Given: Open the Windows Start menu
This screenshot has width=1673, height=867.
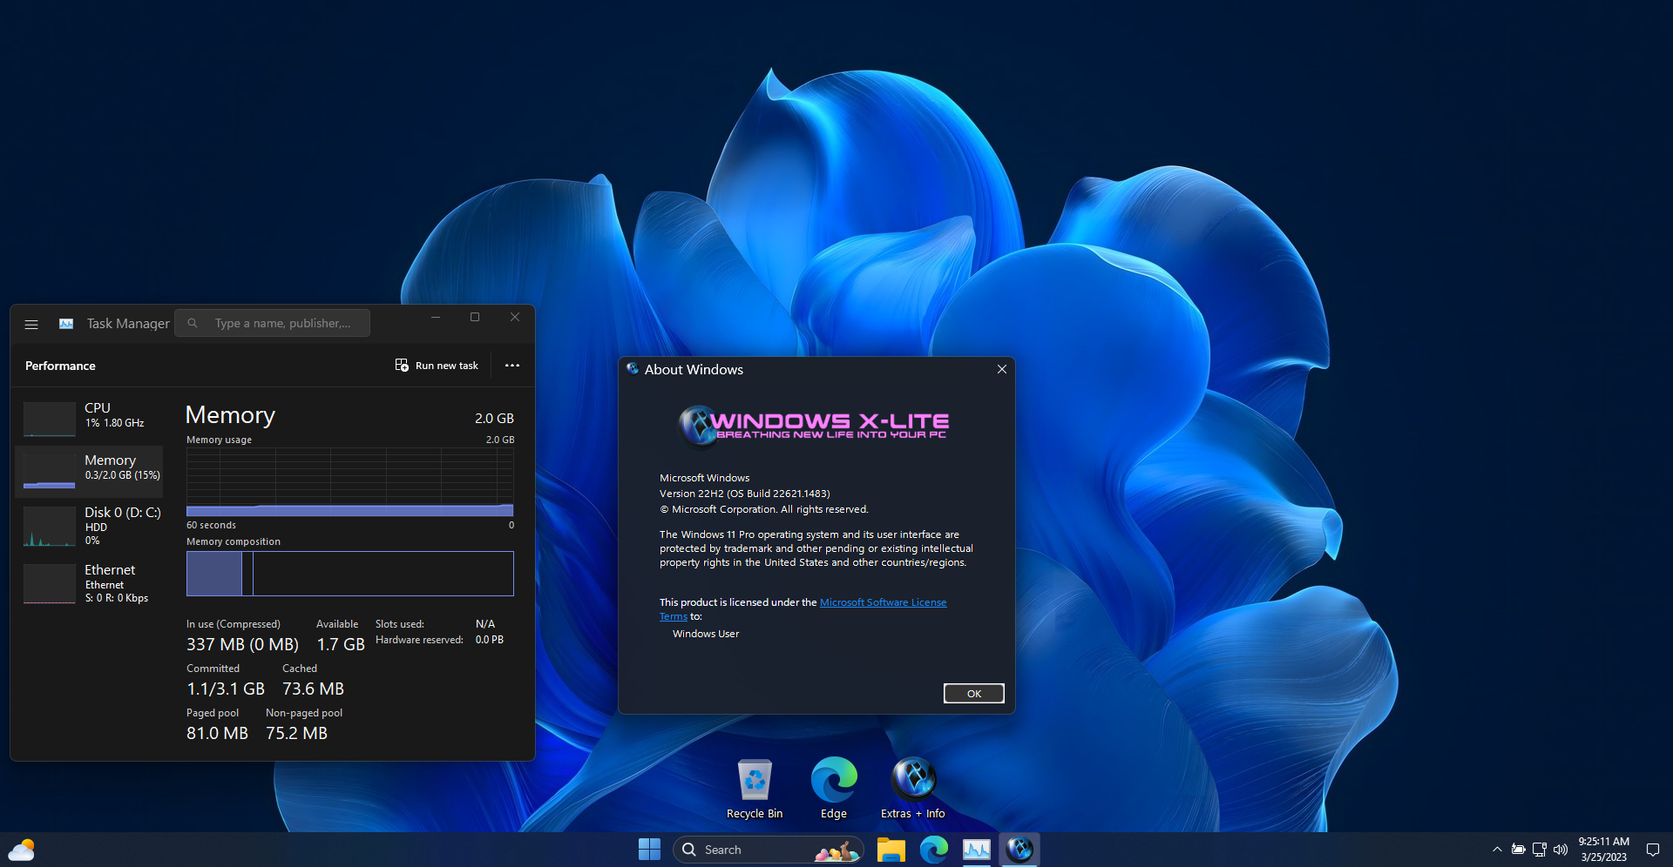Looking at the screenshot, I should pos(649,850).
